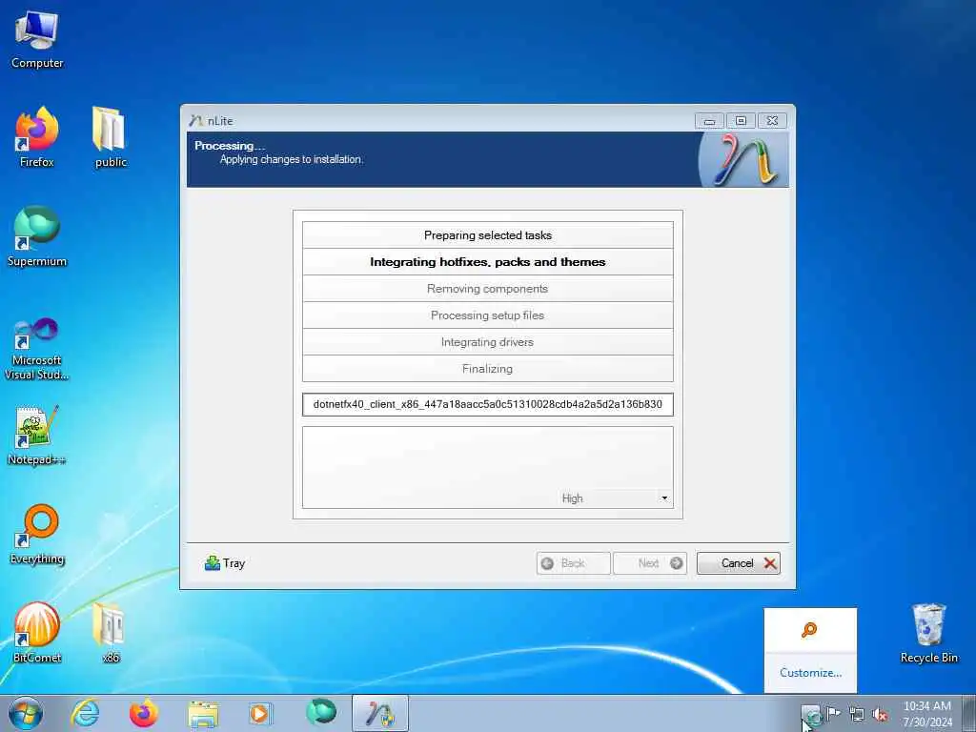Maximize the nLite window
The image size is (976, 732).
tap(741, 121)
